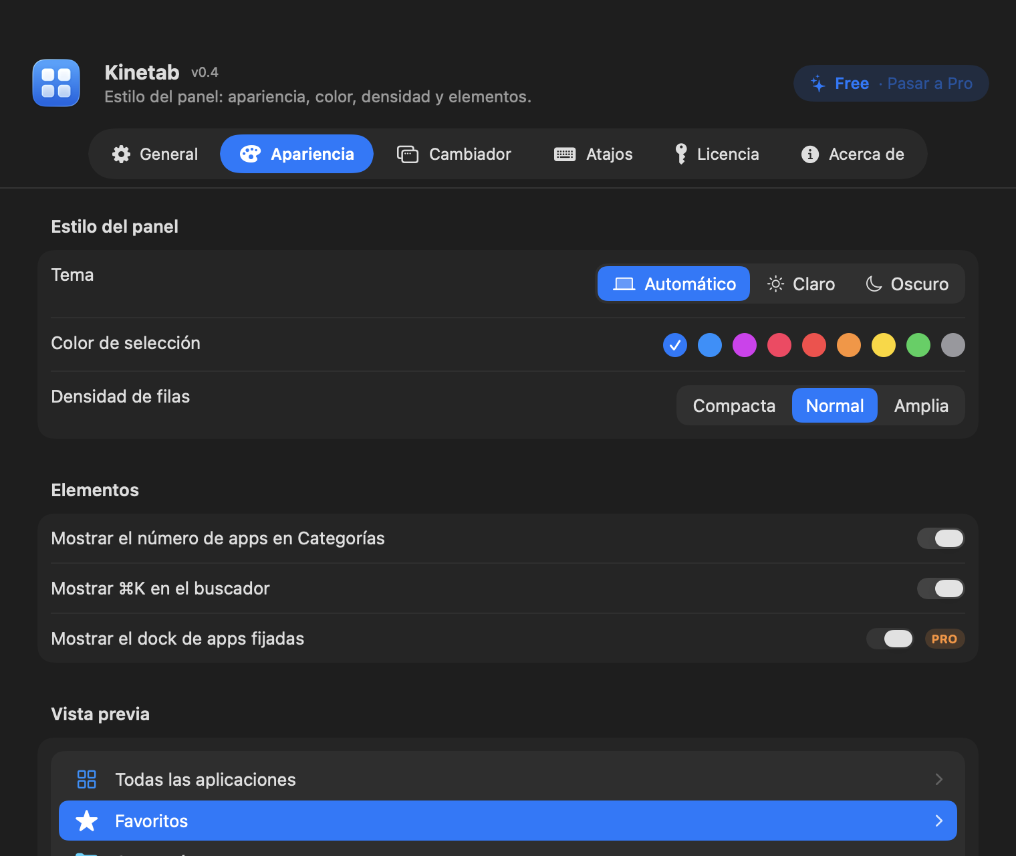Click the PRO badge on dock row
Viewport: 1016px width, 856px height.
coord(944,639)
